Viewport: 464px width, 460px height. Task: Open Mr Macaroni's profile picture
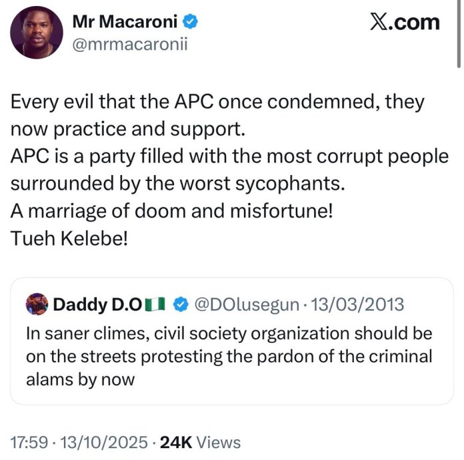[x=37, y=33]
